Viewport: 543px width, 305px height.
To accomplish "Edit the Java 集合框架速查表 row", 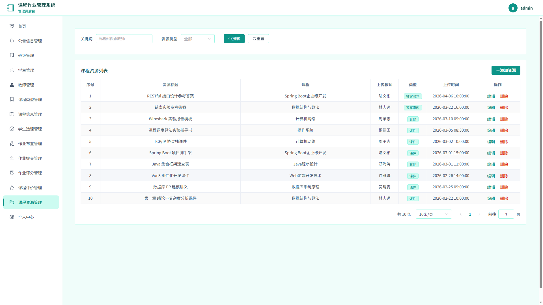I will pos(491,164).
